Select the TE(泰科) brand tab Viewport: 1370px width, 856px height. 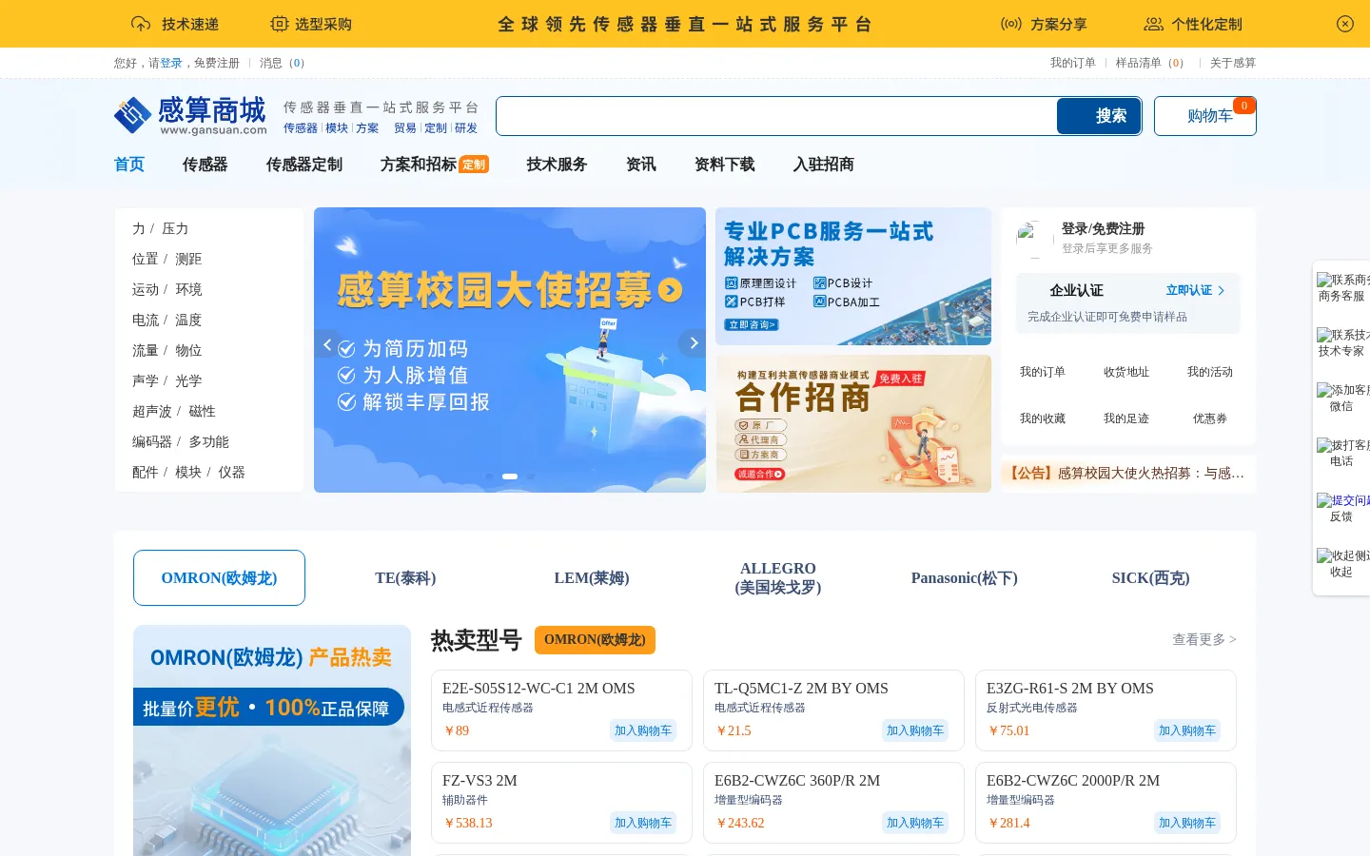click(405, 577)
